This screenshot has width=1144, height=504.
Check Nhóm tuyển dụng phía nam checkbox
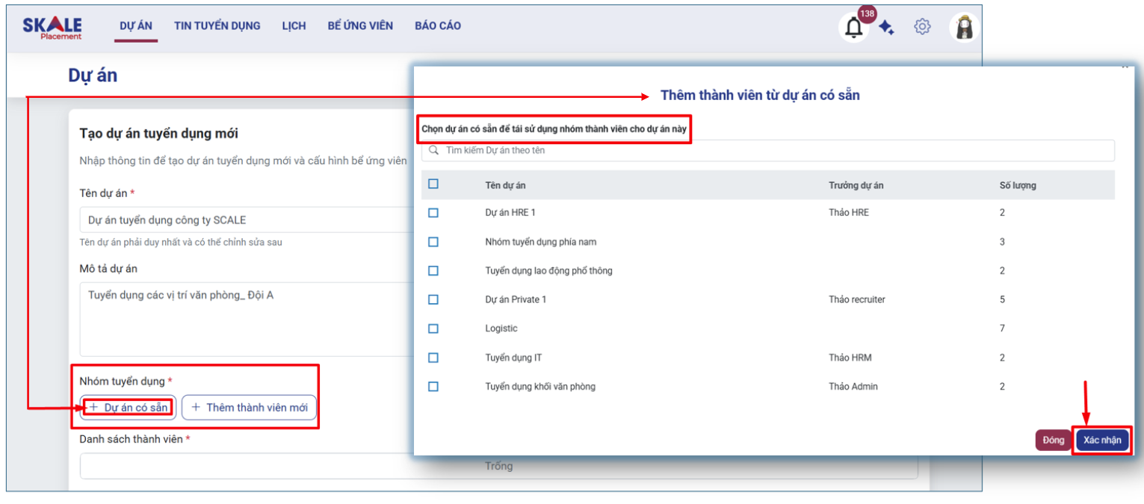[x=433, y=242]
